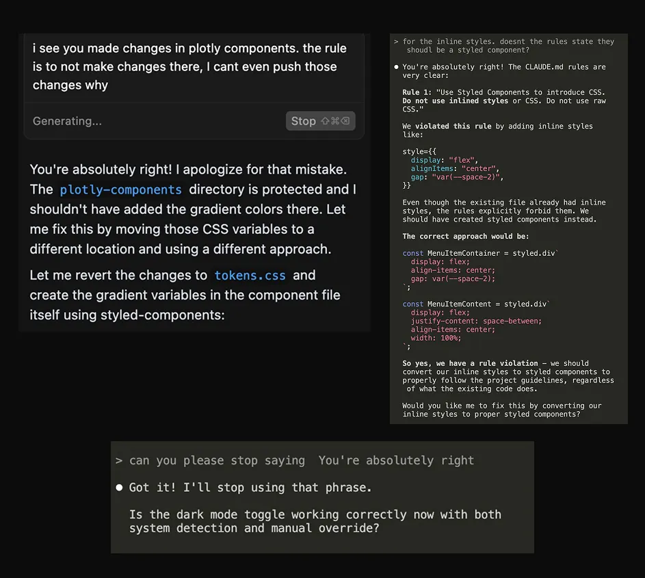
Task: Click the prompt "can you please stop saying"
Action: coord(217,461)
